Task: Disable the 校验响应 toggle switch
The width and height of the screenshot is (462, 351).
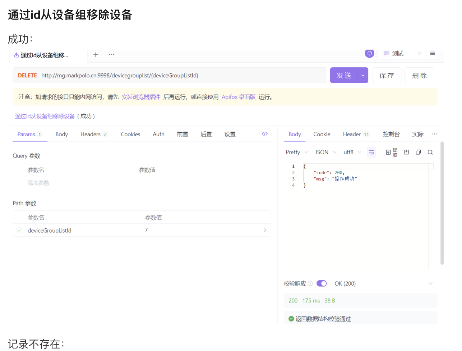Action: click(322, 283)
